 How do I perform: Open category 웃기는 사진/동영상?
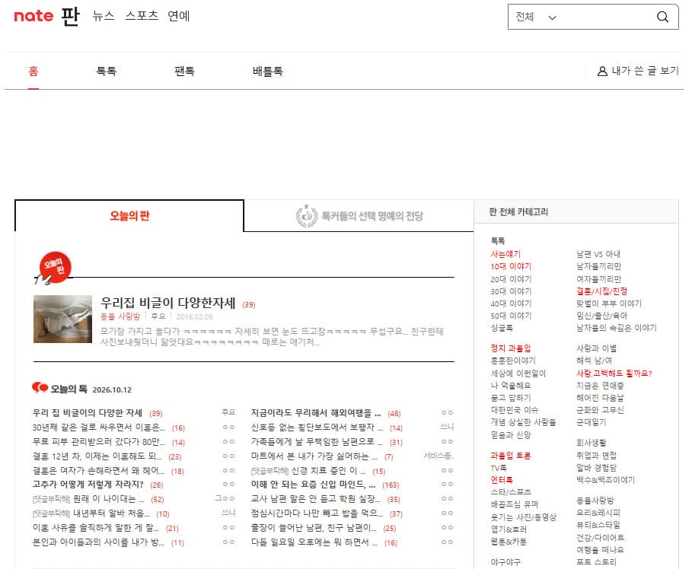pyautogui.click(x=524, y=517)
